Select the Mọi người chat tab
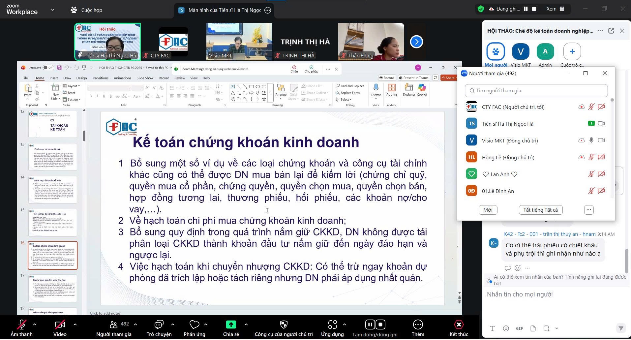631x340 pixels. [x=496, y=52]
